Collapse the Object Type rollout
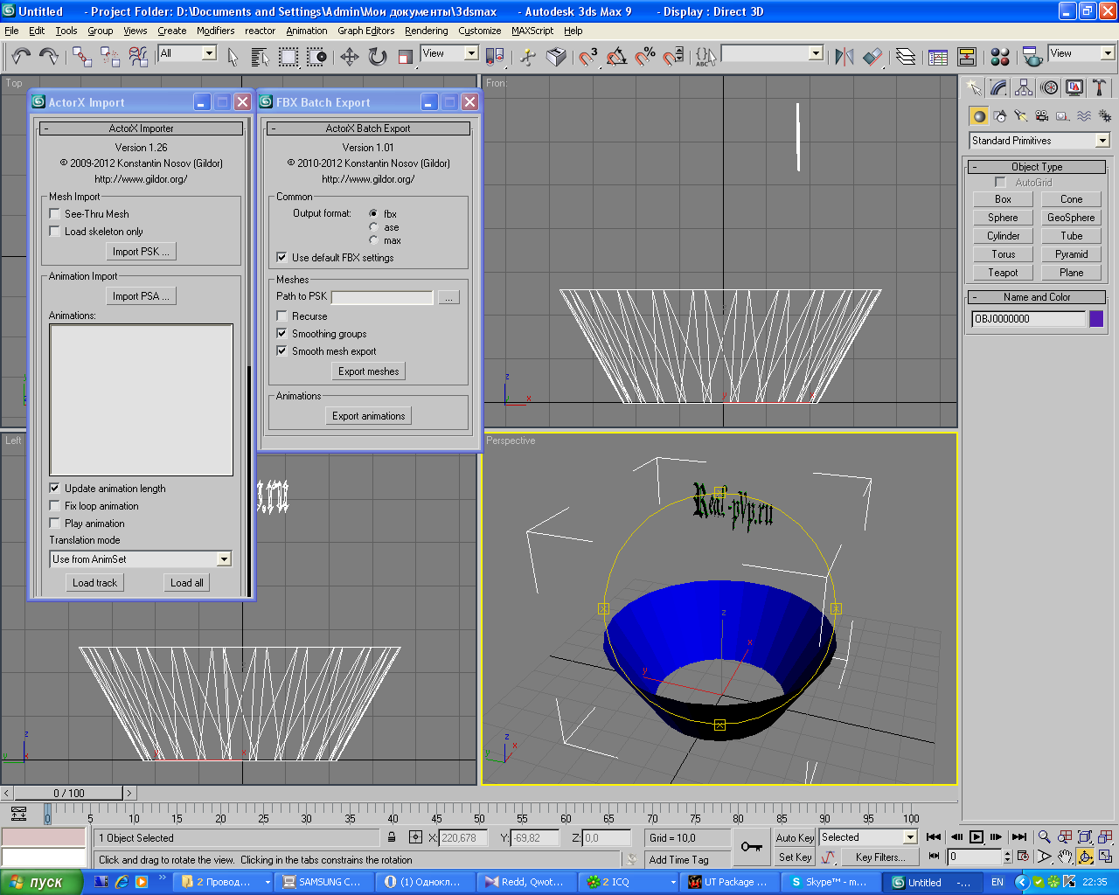 pos(1037,166)
